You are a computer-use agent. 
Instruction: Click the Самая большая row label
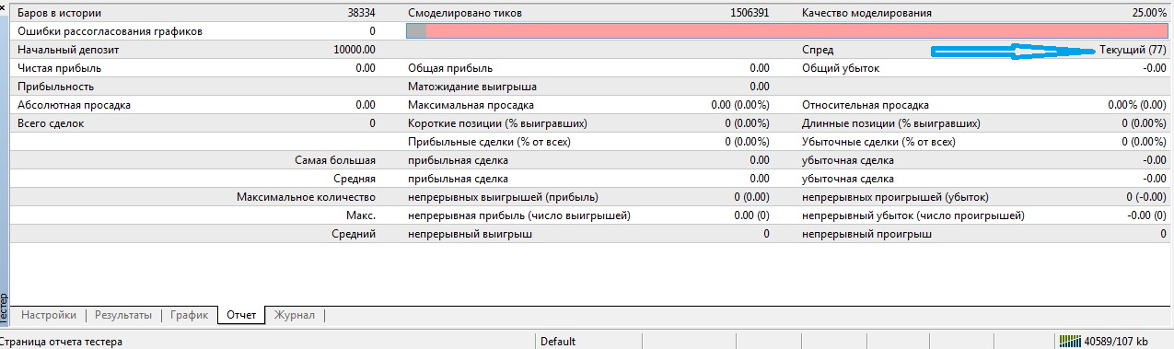tap(335, 160)
